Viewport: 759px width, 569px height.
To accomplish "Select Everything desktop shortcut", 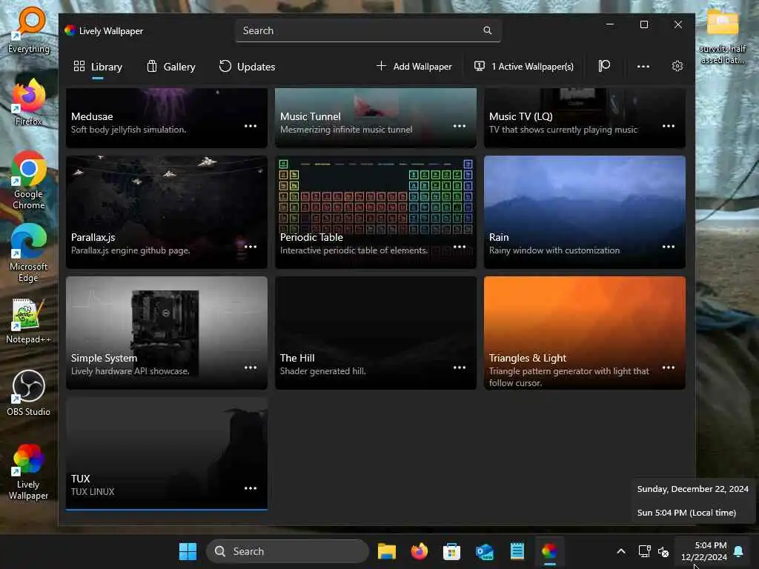I will click(x=29, y=29).
